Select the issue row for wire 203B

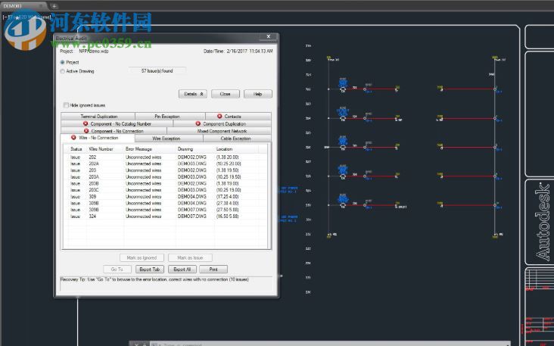(x=166, y=183)
